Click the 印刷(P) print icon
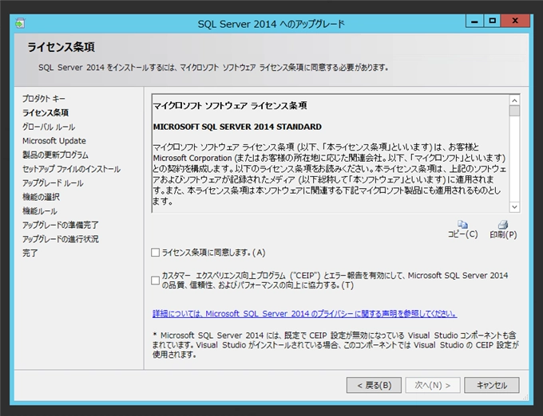Viewport: 543px width, 416px height. point(503,225)
